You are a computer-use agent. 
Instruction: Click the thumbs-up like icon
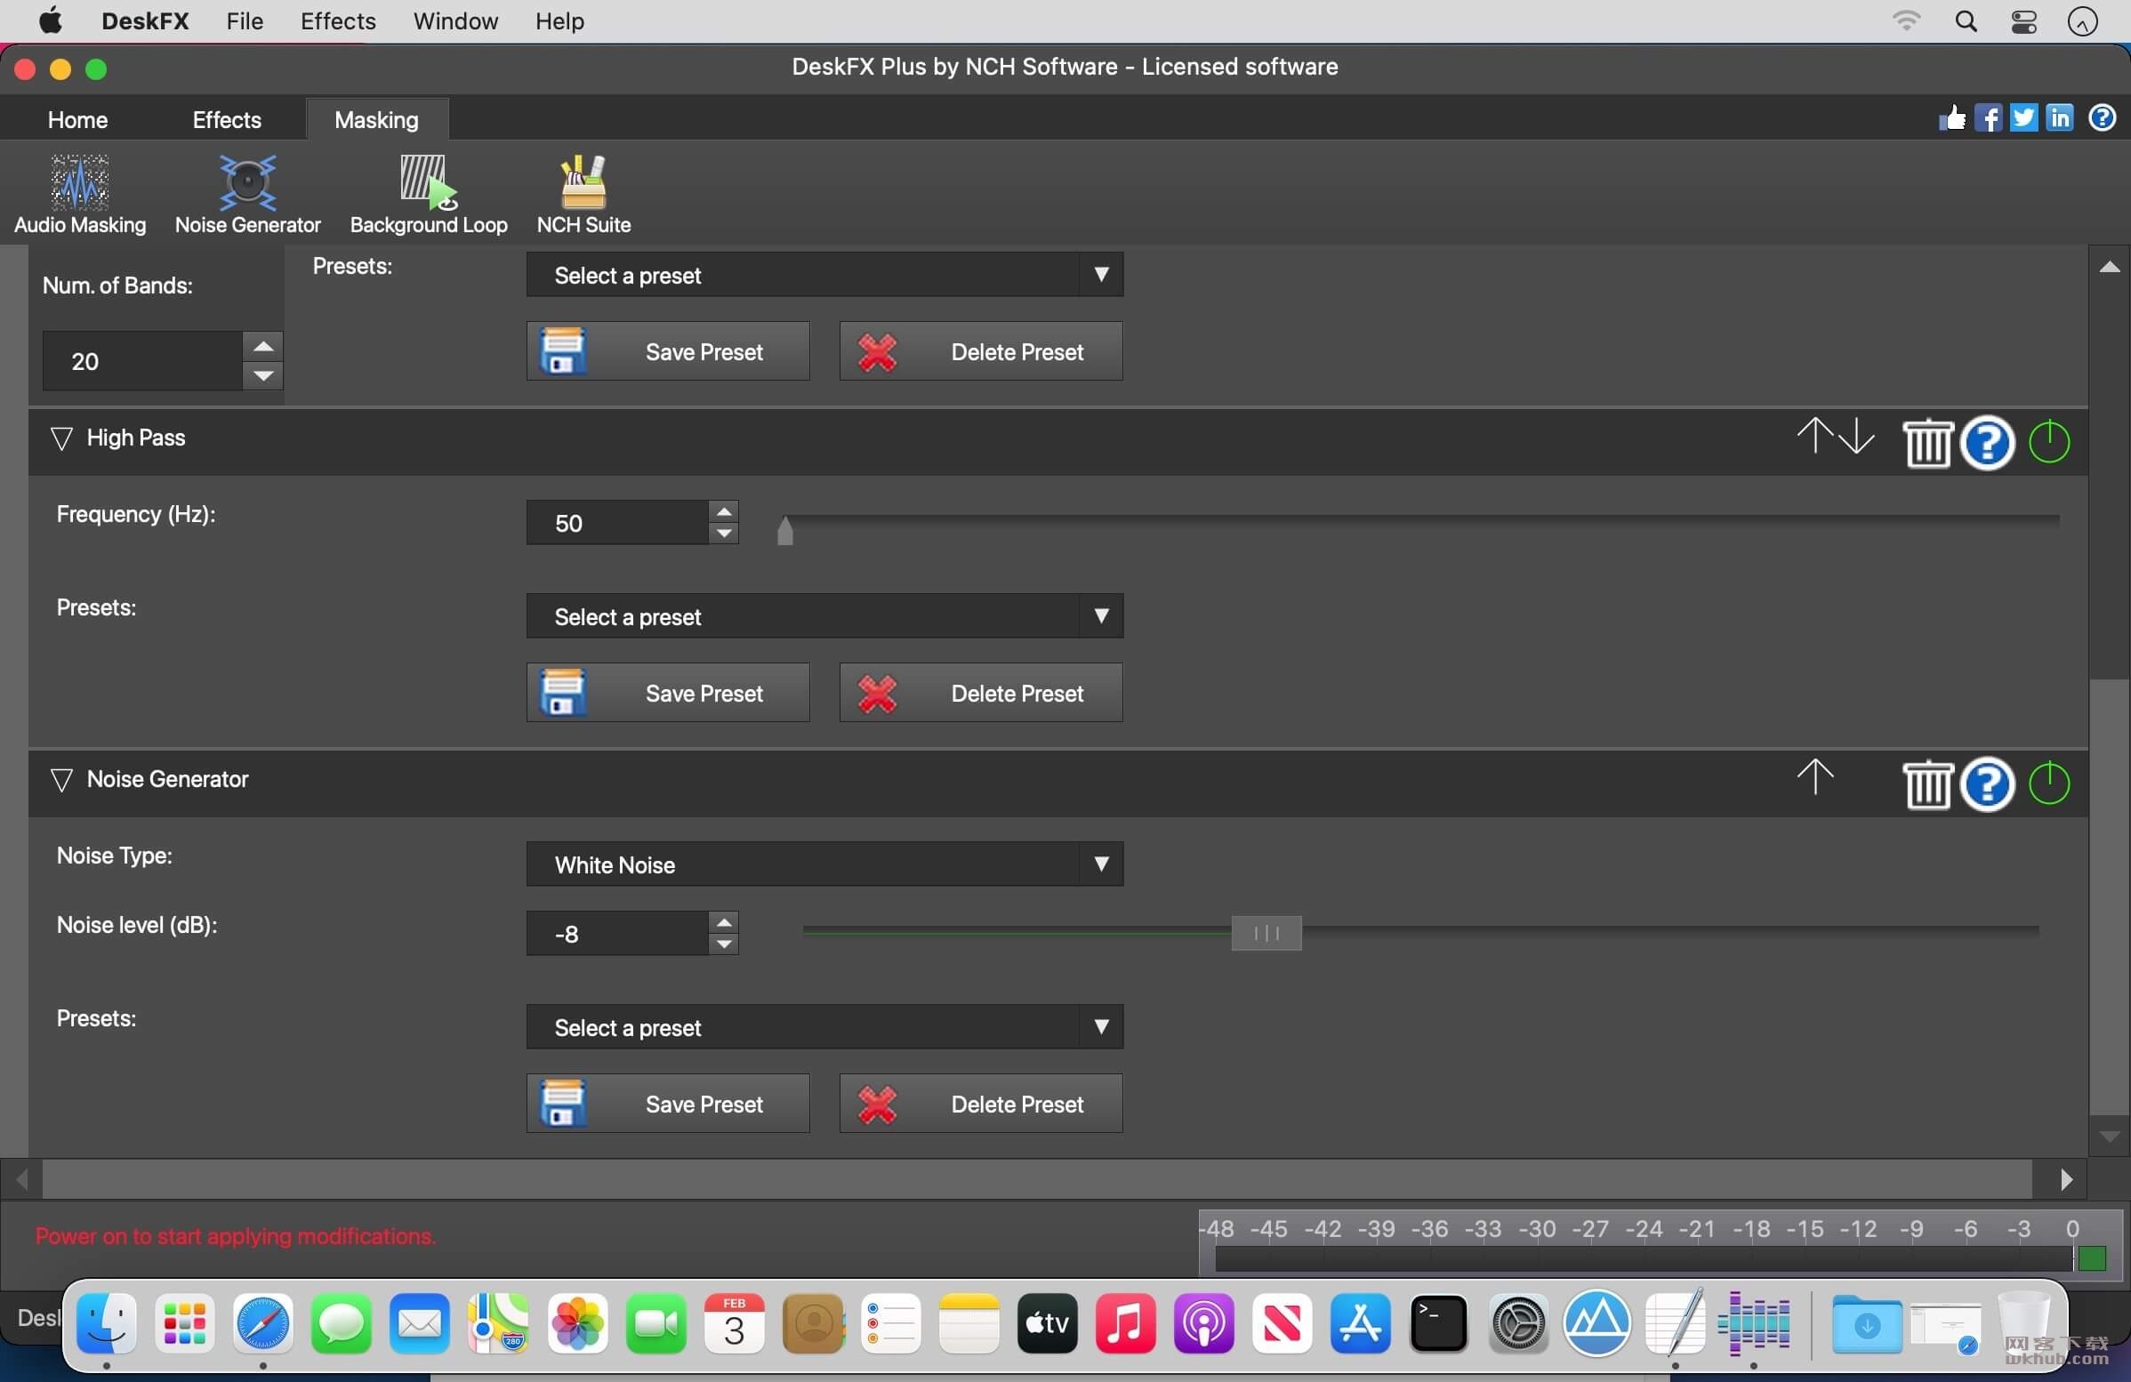tap(1952, 118)
